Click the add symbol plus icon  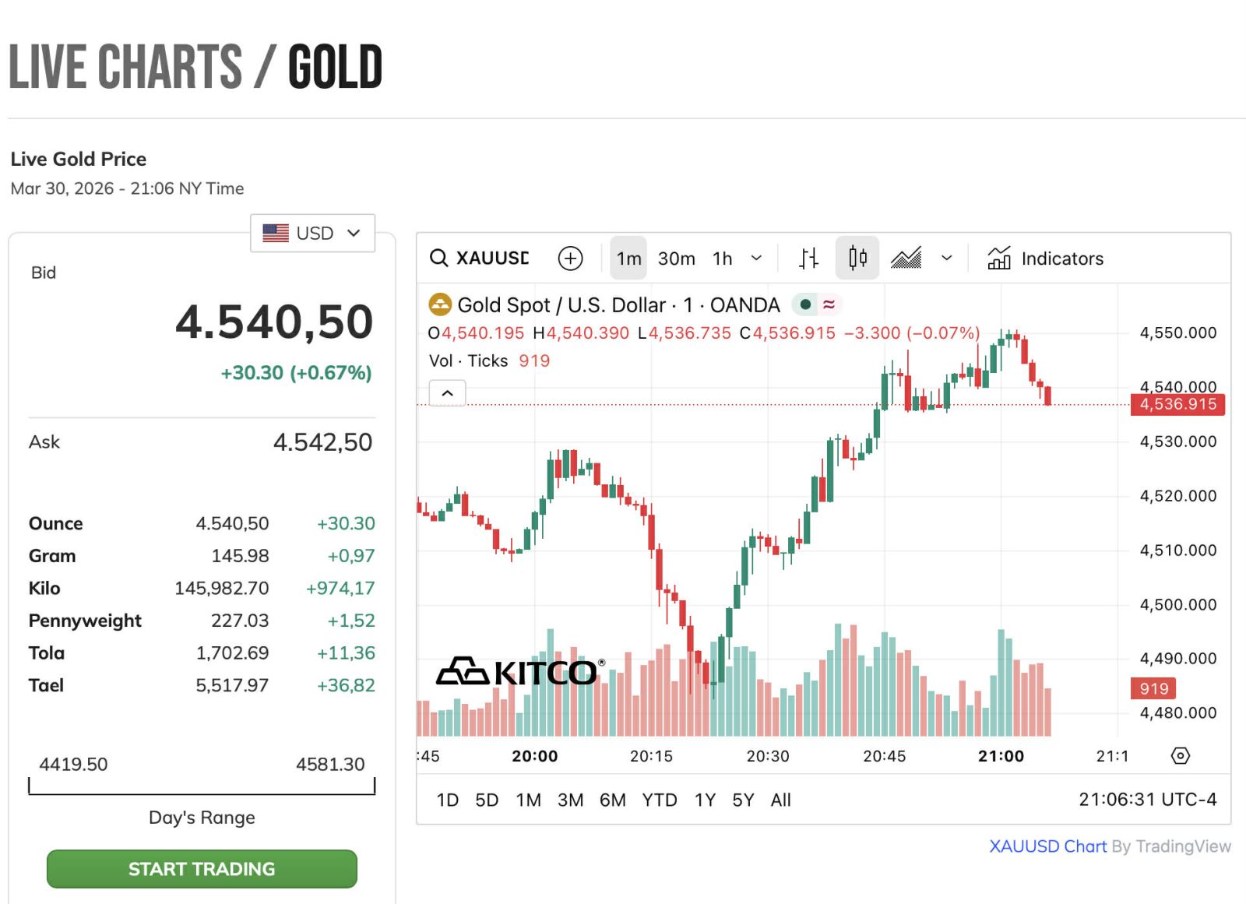[571, 259]
